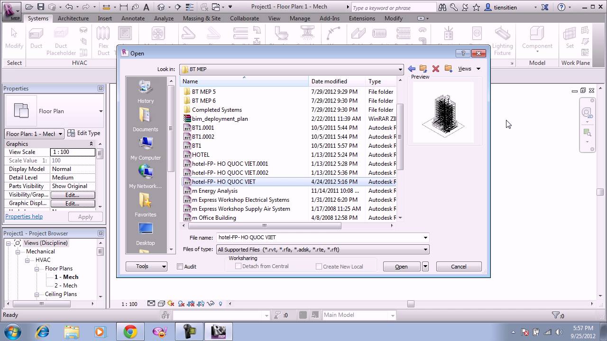Switch to the Analyze ribbon tab
Screen dimensions: 607x341
(164, 18)
